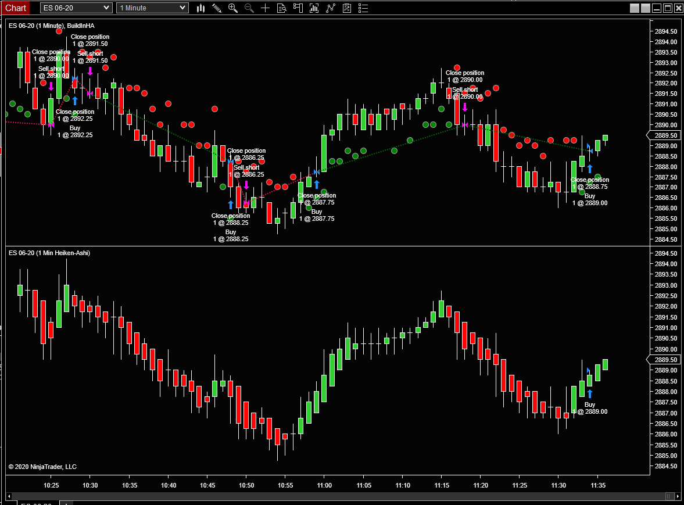This screenshot has height=505, width=684.
Task: Click the first gray link square button
Action: (635, 8)
